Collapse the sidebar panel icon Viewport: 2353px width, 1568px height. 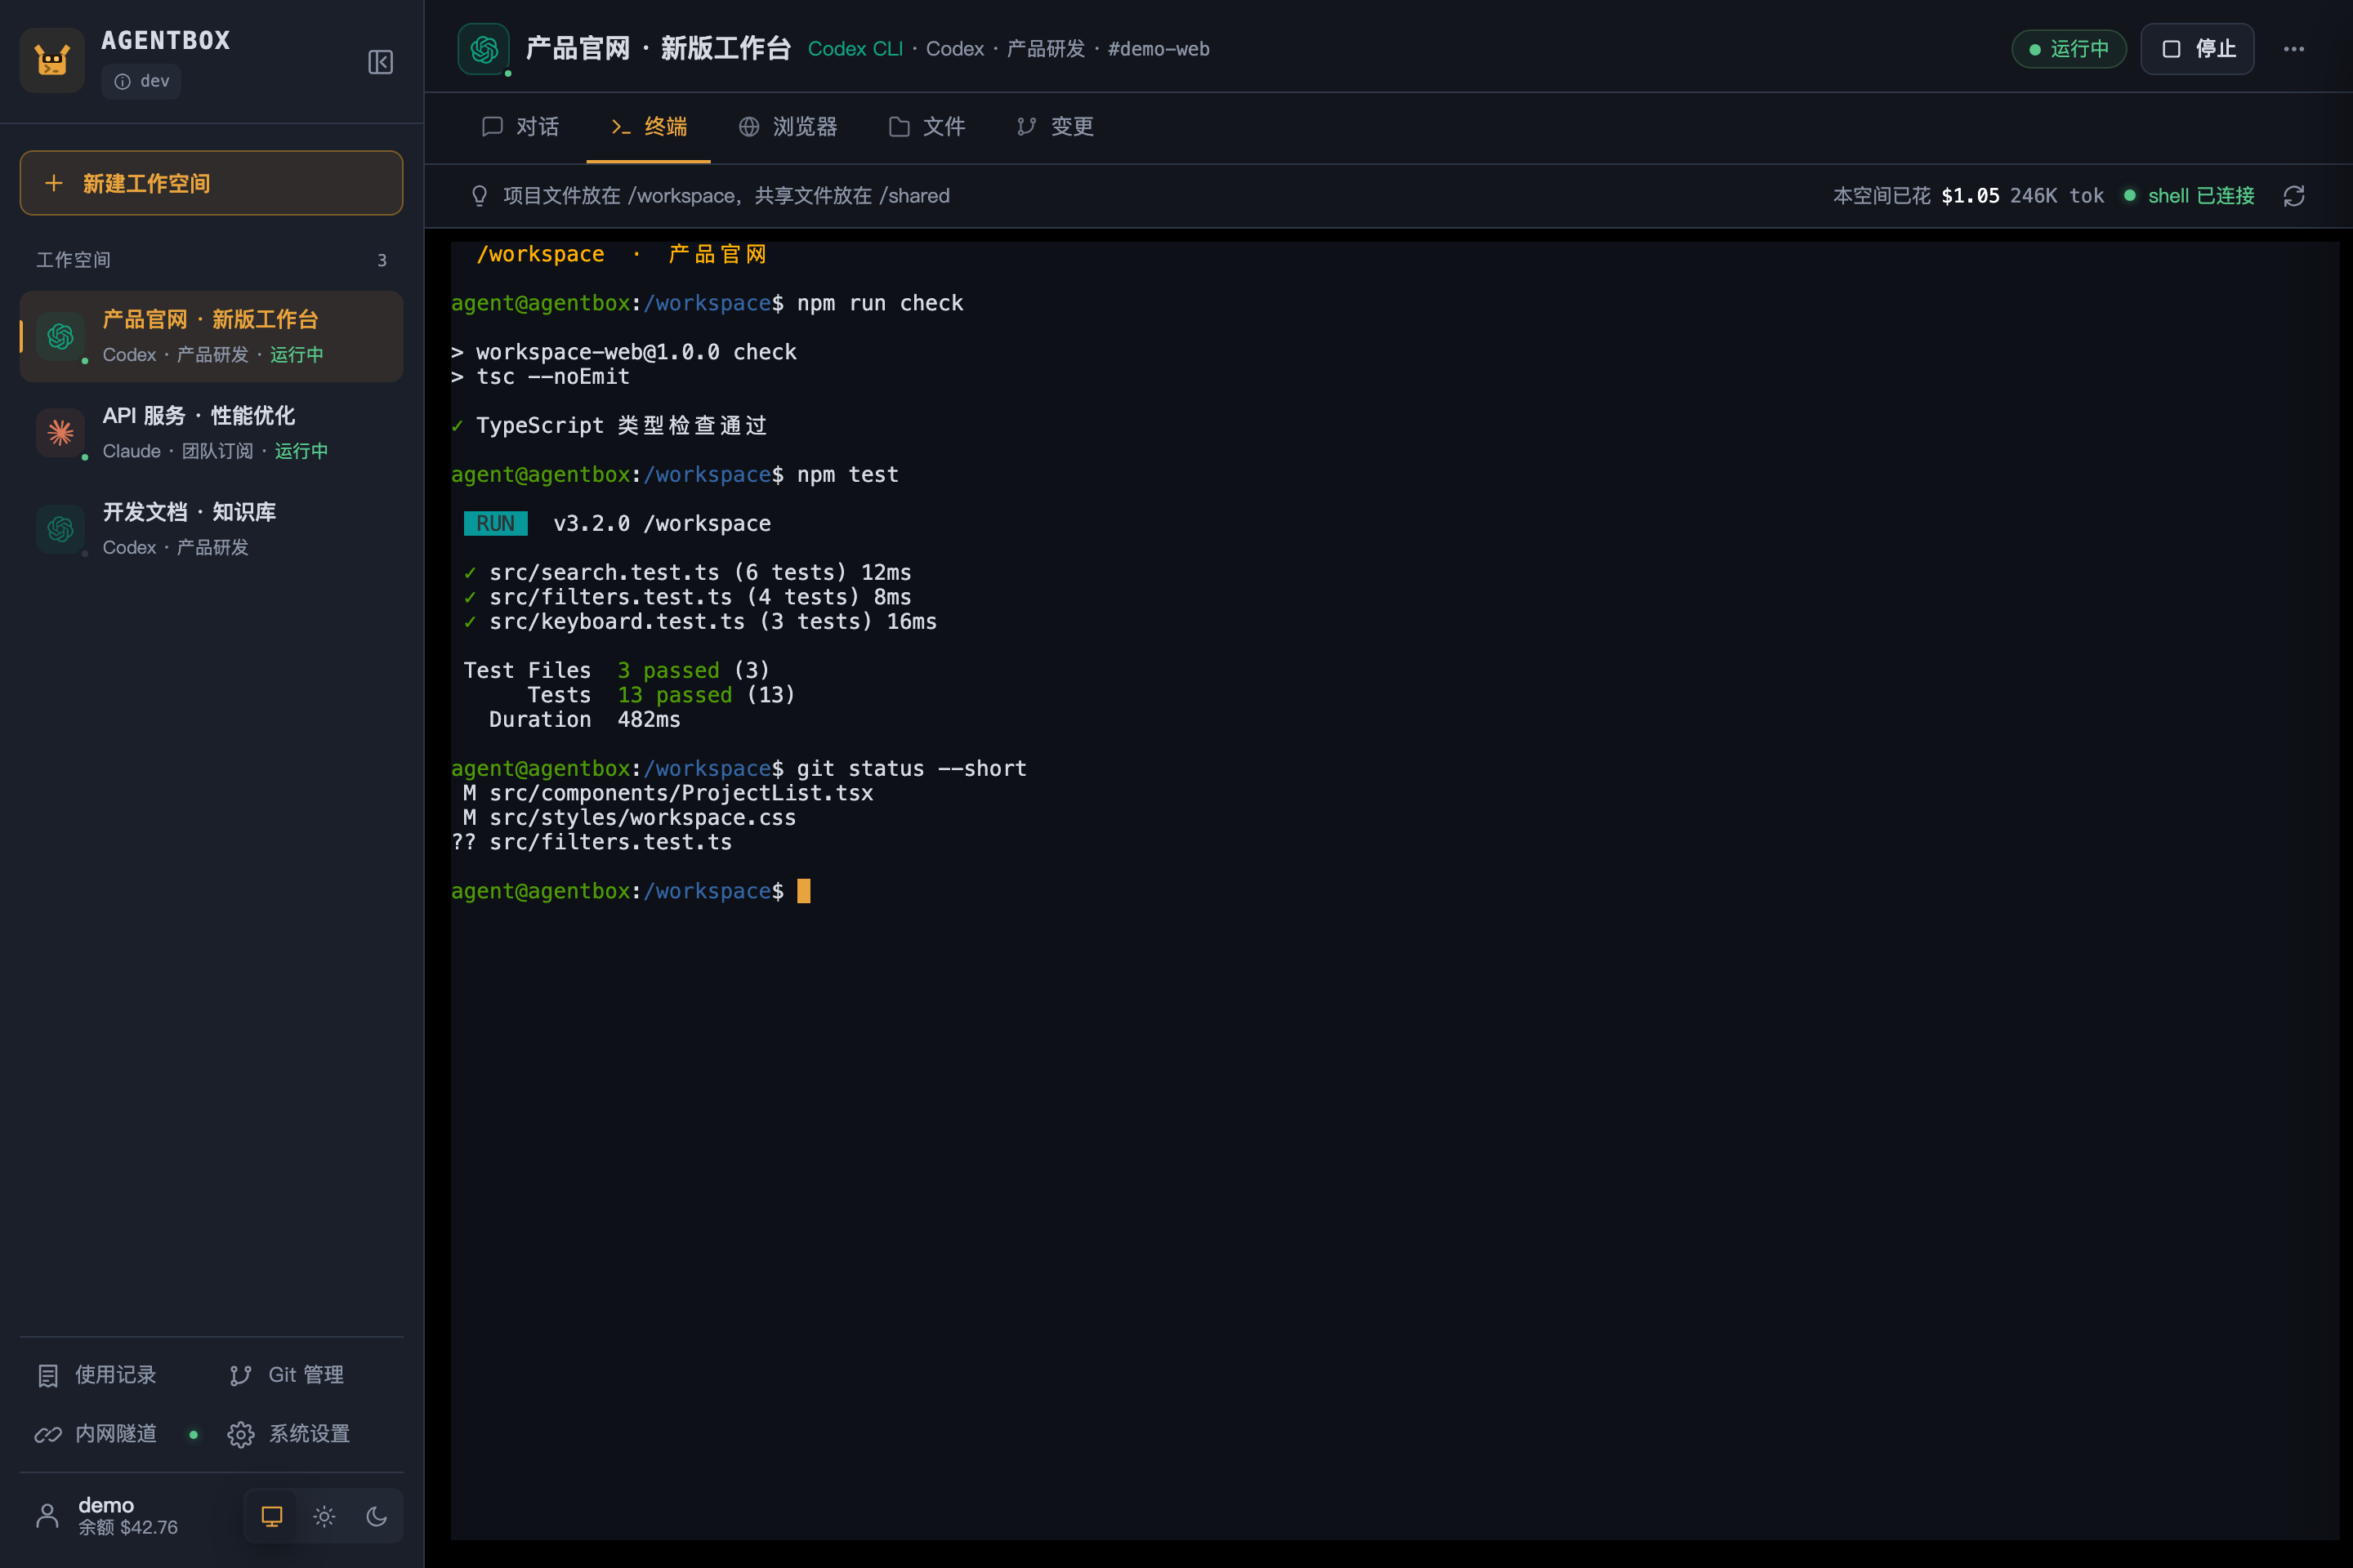click(x=380, y=62)
